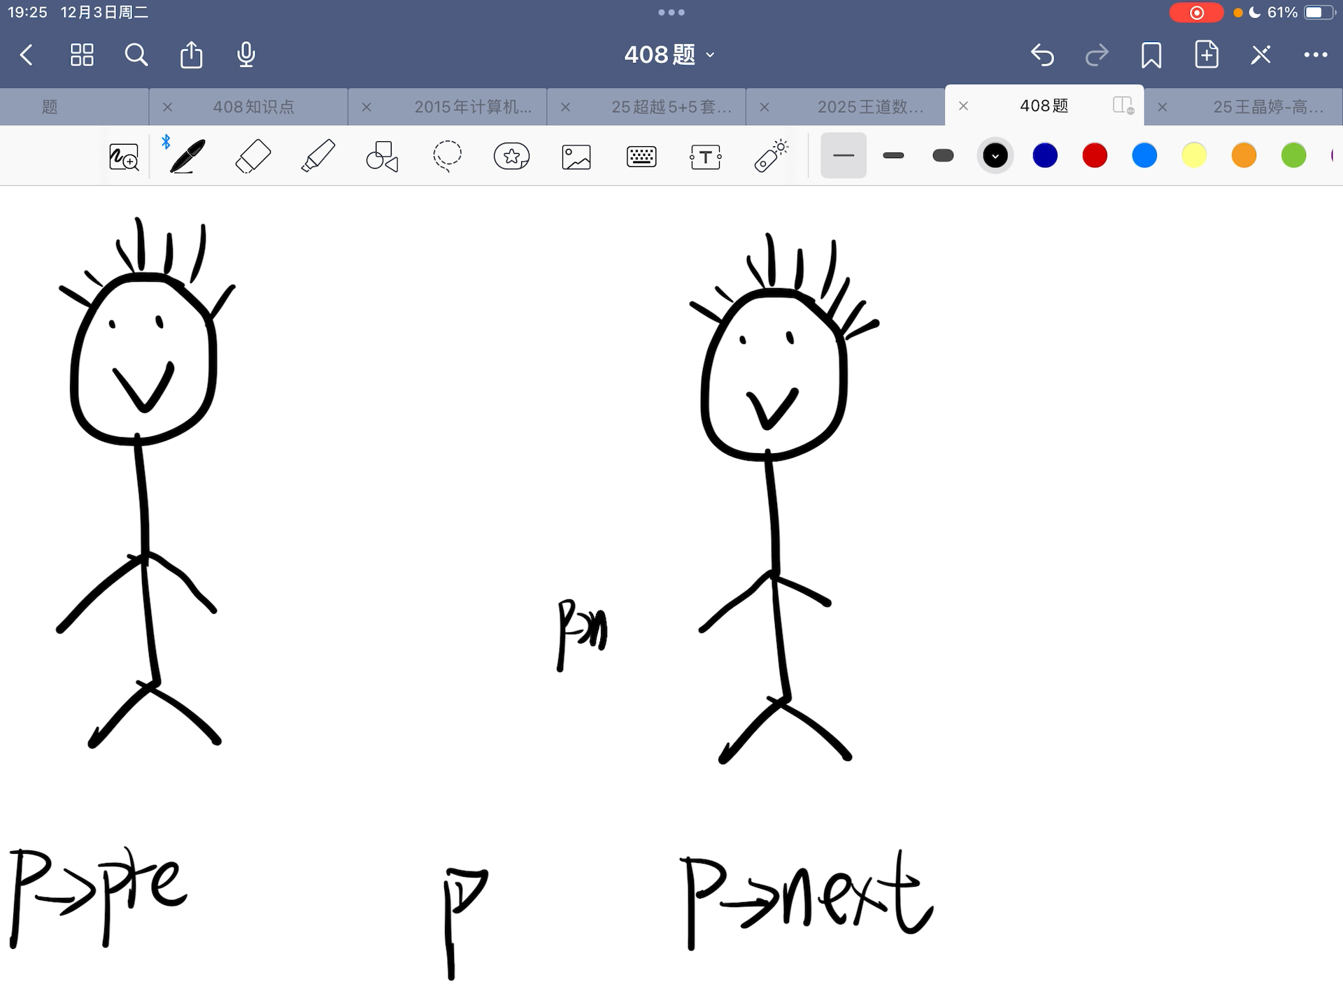Choose the Shapes tool

pyautogui.click(x=382, y=156)
